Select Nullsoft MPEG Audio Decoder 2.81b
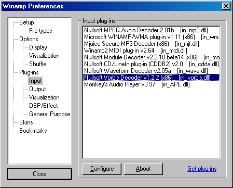233x188 pixels. pyautogui.click(x=151, y=30)
